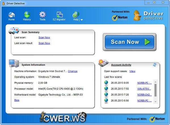This screenshot has width=170, height=125.
Task: Click globe icon beside the 7:28 scan
Action: click(x=106, y=94)
